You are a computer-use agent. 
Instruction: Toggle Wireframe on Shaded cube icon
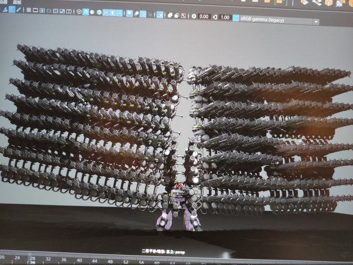coord(99,12)
